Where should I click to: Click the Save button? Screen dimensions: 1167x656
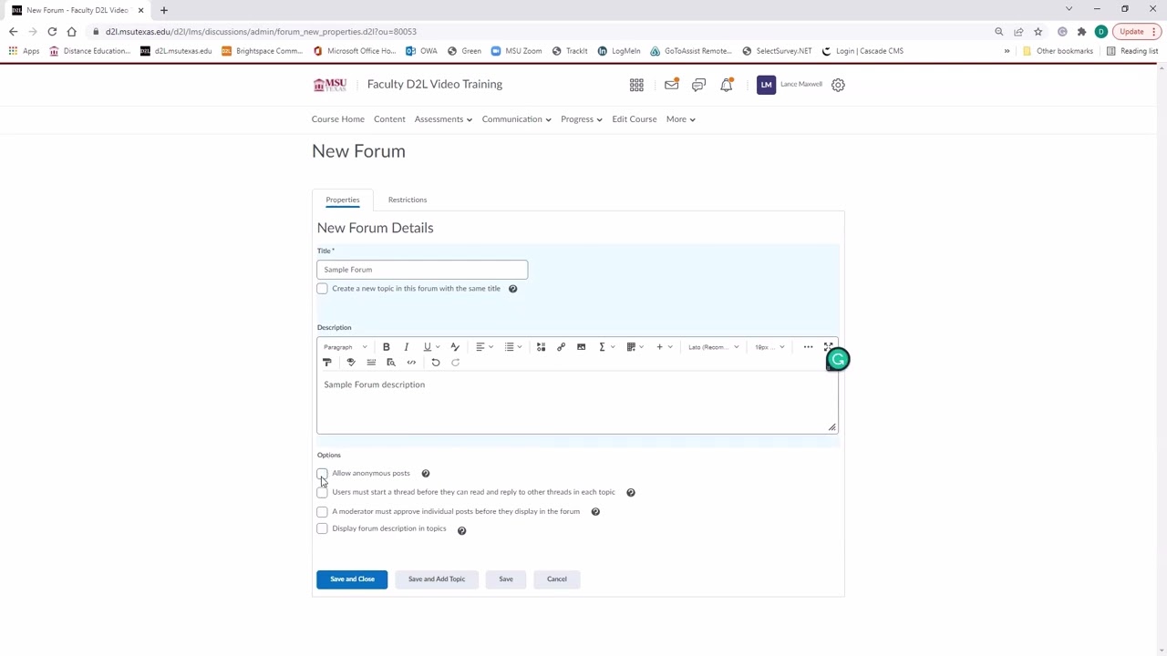coord(506,579)
